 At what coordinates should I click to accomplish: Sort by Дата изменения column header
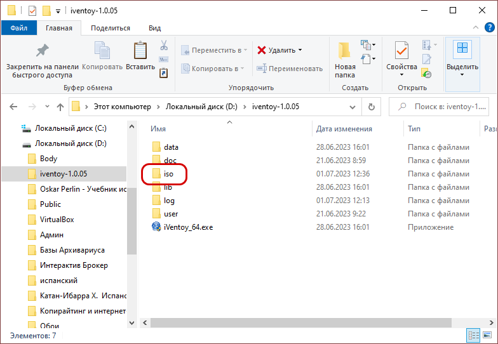[x=344, y=129]
